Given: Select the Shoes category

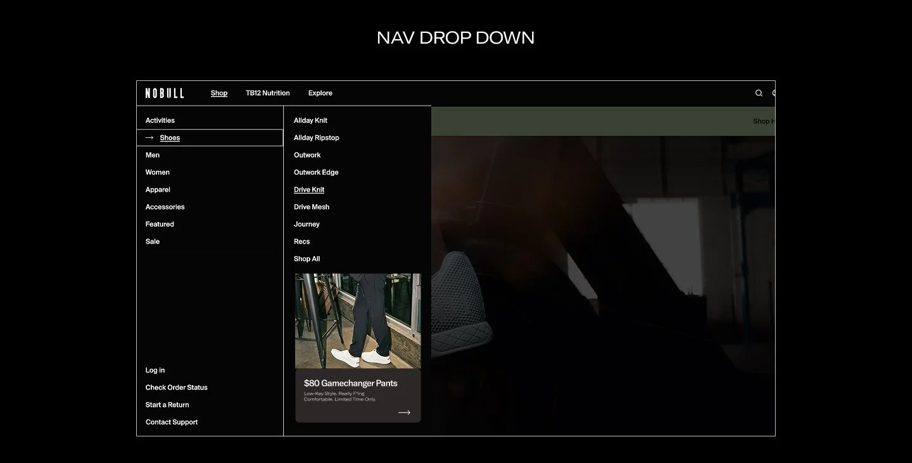Looking at the screenshot, I should click(210, 138).
